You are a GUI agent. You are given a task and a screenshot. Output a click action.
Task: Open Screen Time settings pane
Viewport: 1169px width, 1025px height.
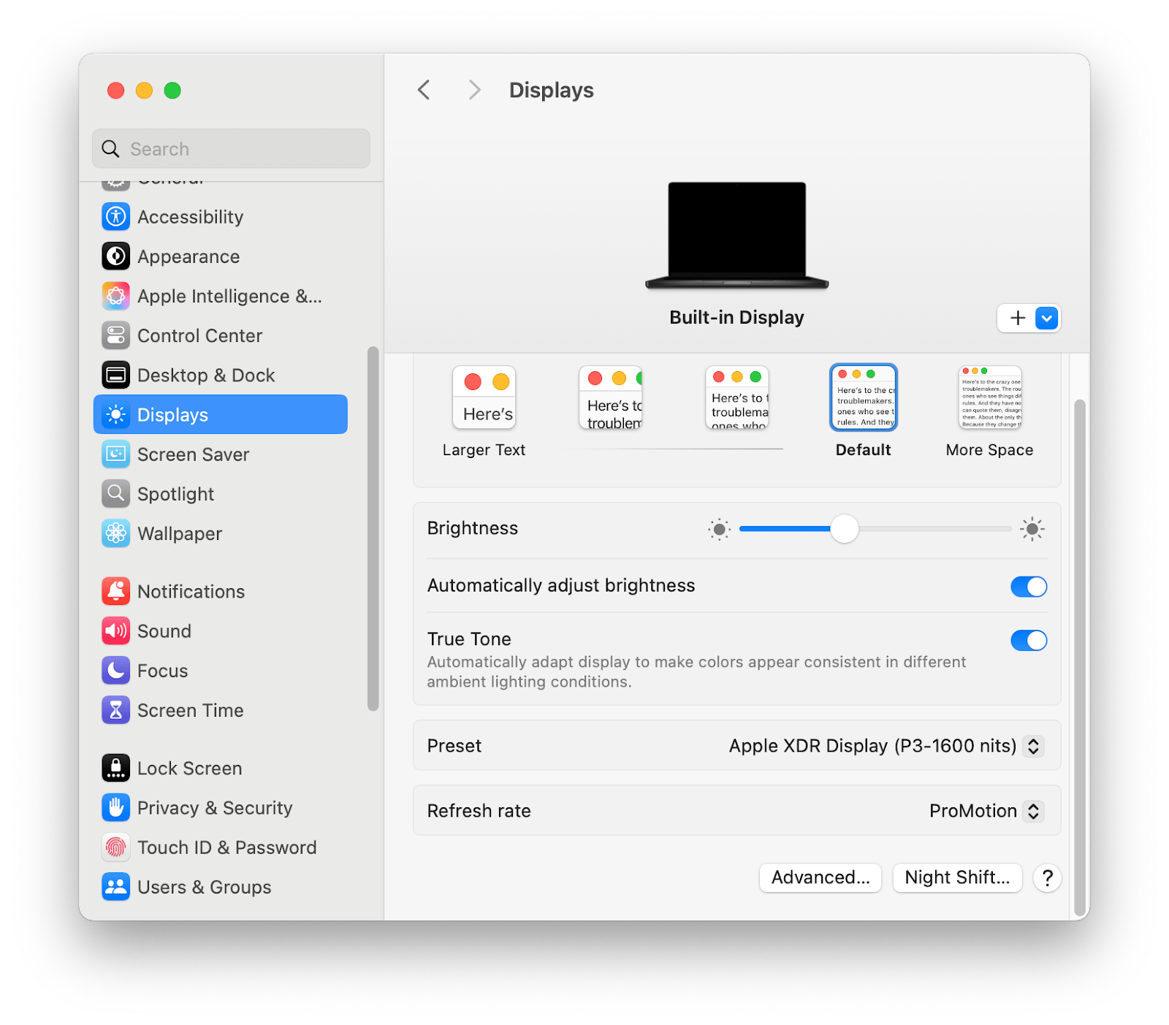tap(221, 710)
